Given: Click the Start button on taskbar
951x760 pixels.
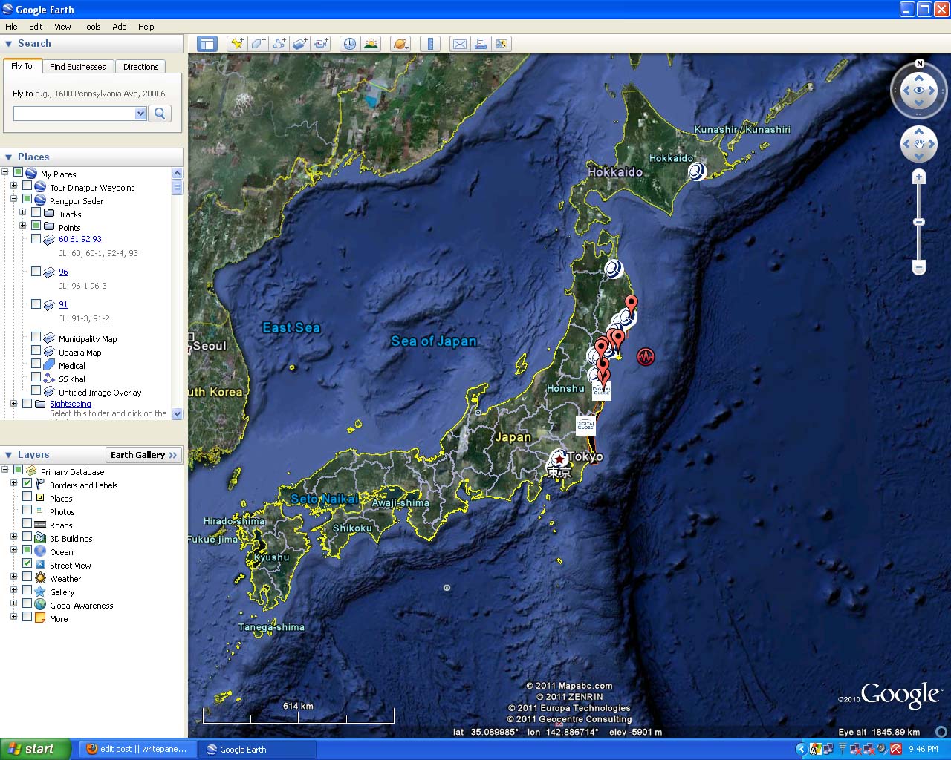Looking at the screenshot, I should pyautogui.click(x=35, y=749).
